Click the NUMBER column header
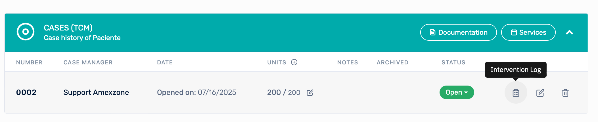This screenshot has width=598, height=122. (29, 62)
